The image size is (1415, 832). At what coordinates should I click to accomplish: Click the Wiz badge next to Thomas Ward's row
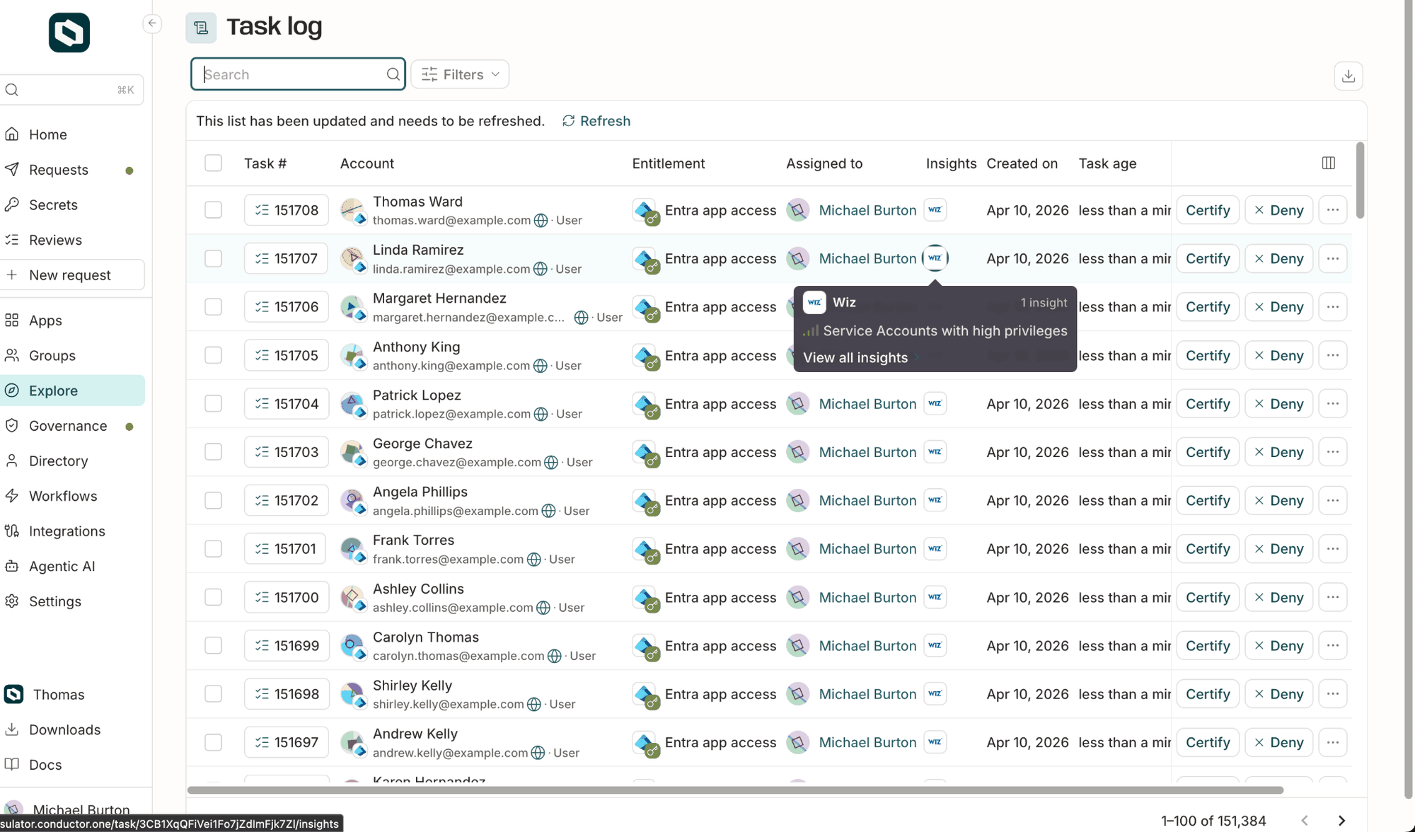pyautogui.click(x=935, y=209)
